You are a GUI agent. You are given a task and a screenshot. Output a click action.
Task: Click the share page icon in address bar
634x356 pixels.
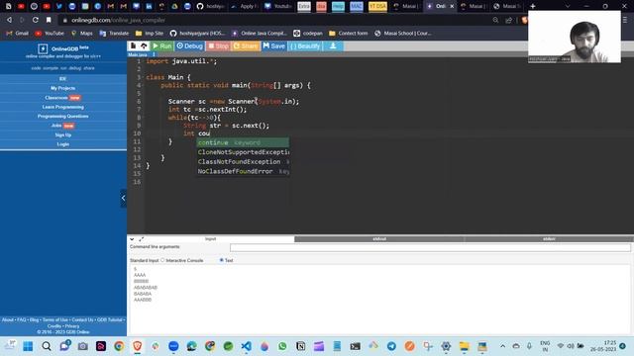(508, 20)
